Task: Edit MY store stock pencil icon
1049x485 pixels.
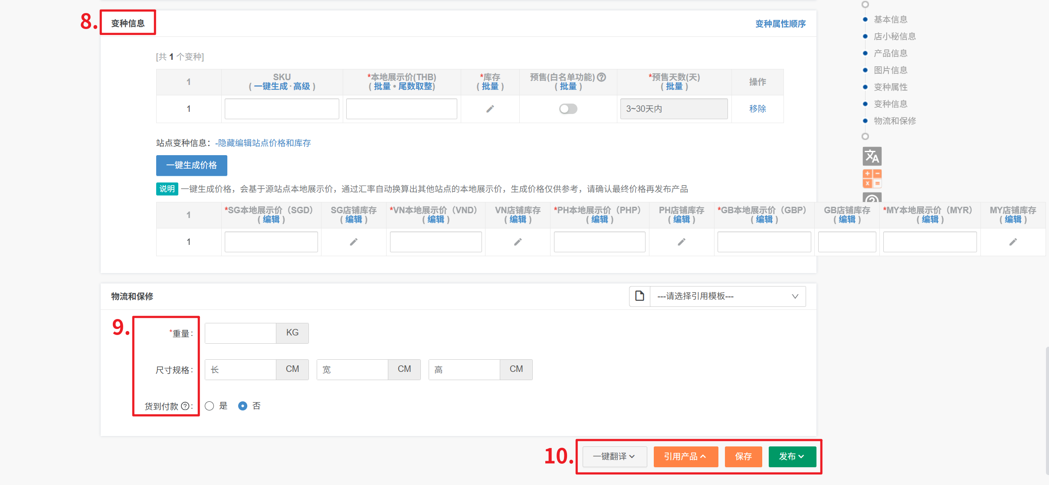Action: [1013, 242]
